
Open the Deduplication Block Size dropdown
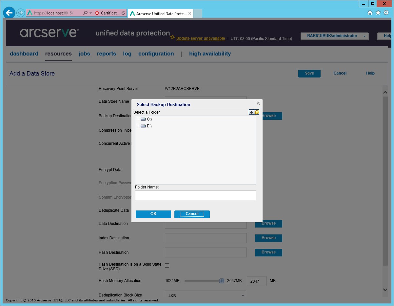[x=206, y=294]
